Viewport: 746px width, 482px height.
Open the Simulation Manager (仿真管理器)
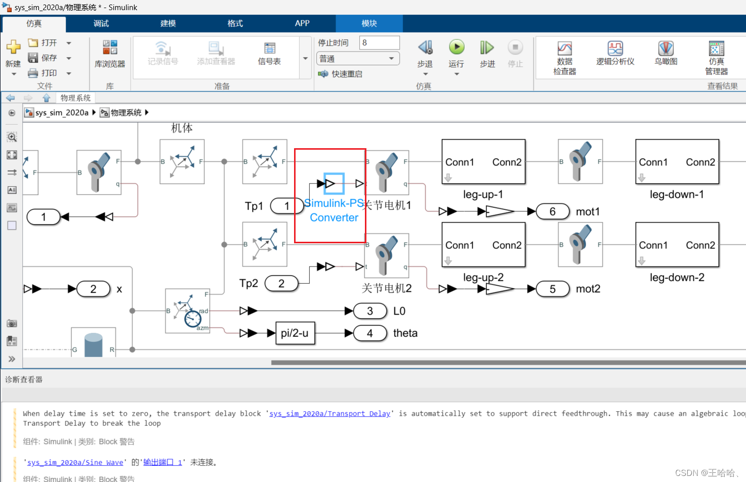tap(717, 58)
